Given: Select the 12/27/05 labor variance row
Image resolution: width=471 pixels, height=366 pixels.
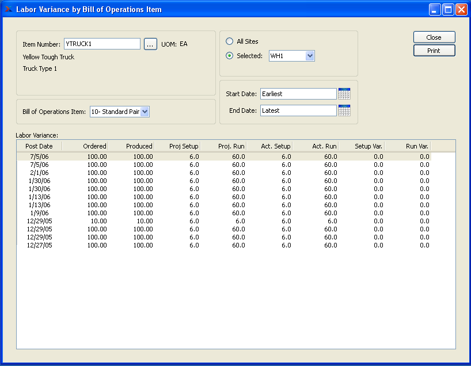Looking at the screenshot, I should coord(40,245).
